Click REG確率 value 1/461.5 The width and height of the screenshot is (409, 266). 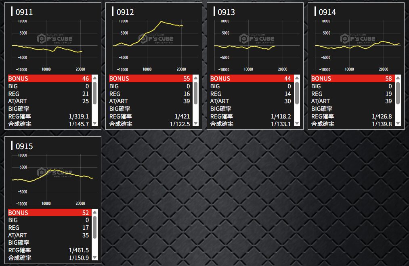[79, 250]
